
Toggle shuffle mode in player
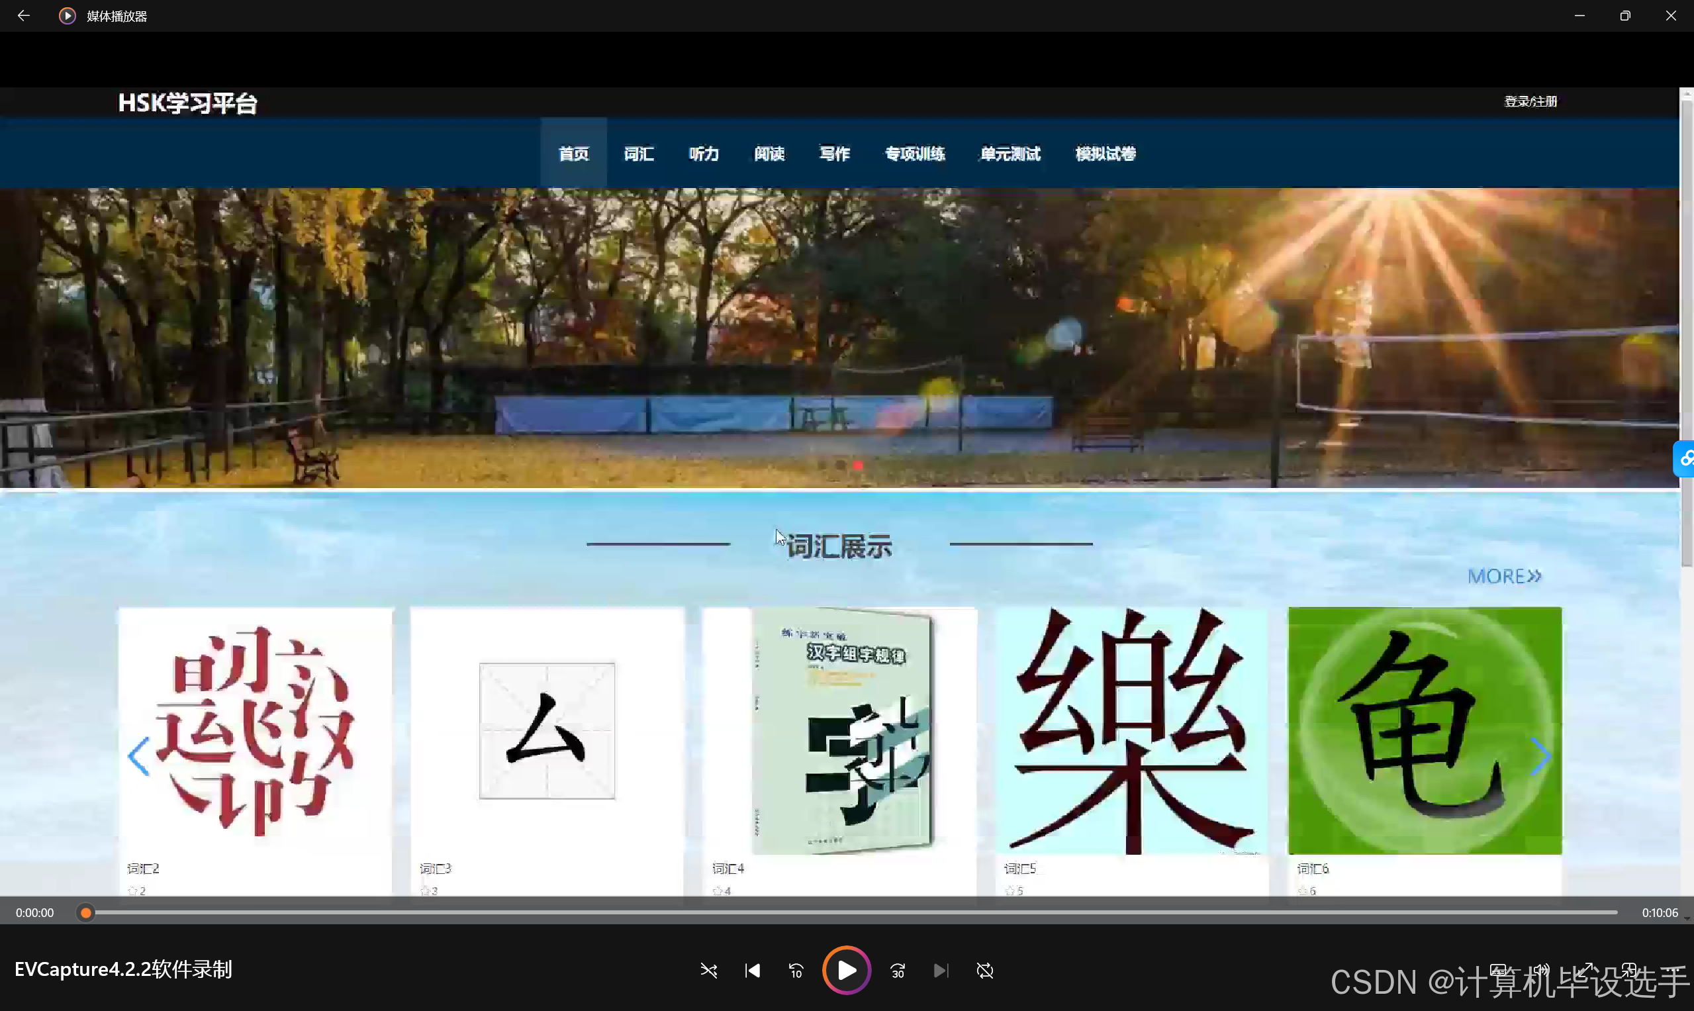(x=708, y=970)
